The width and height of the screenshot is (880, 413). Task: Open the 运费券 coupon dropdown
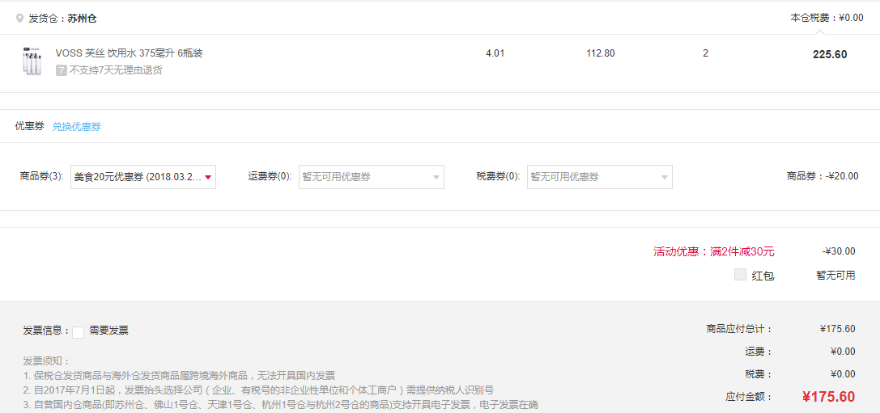tap(372, 177)
